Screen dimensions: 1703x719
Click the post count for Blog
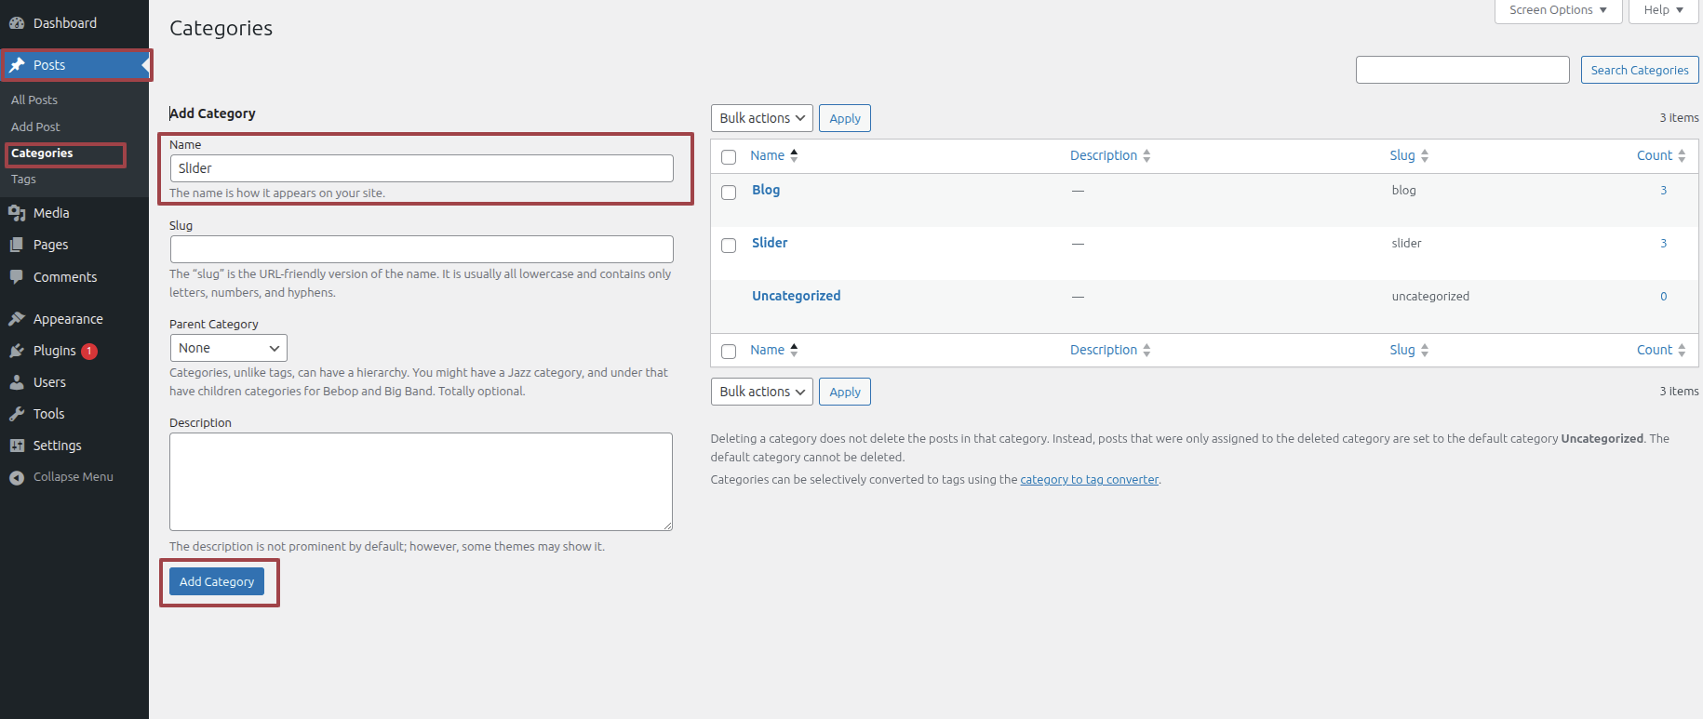coord(1664,191)
